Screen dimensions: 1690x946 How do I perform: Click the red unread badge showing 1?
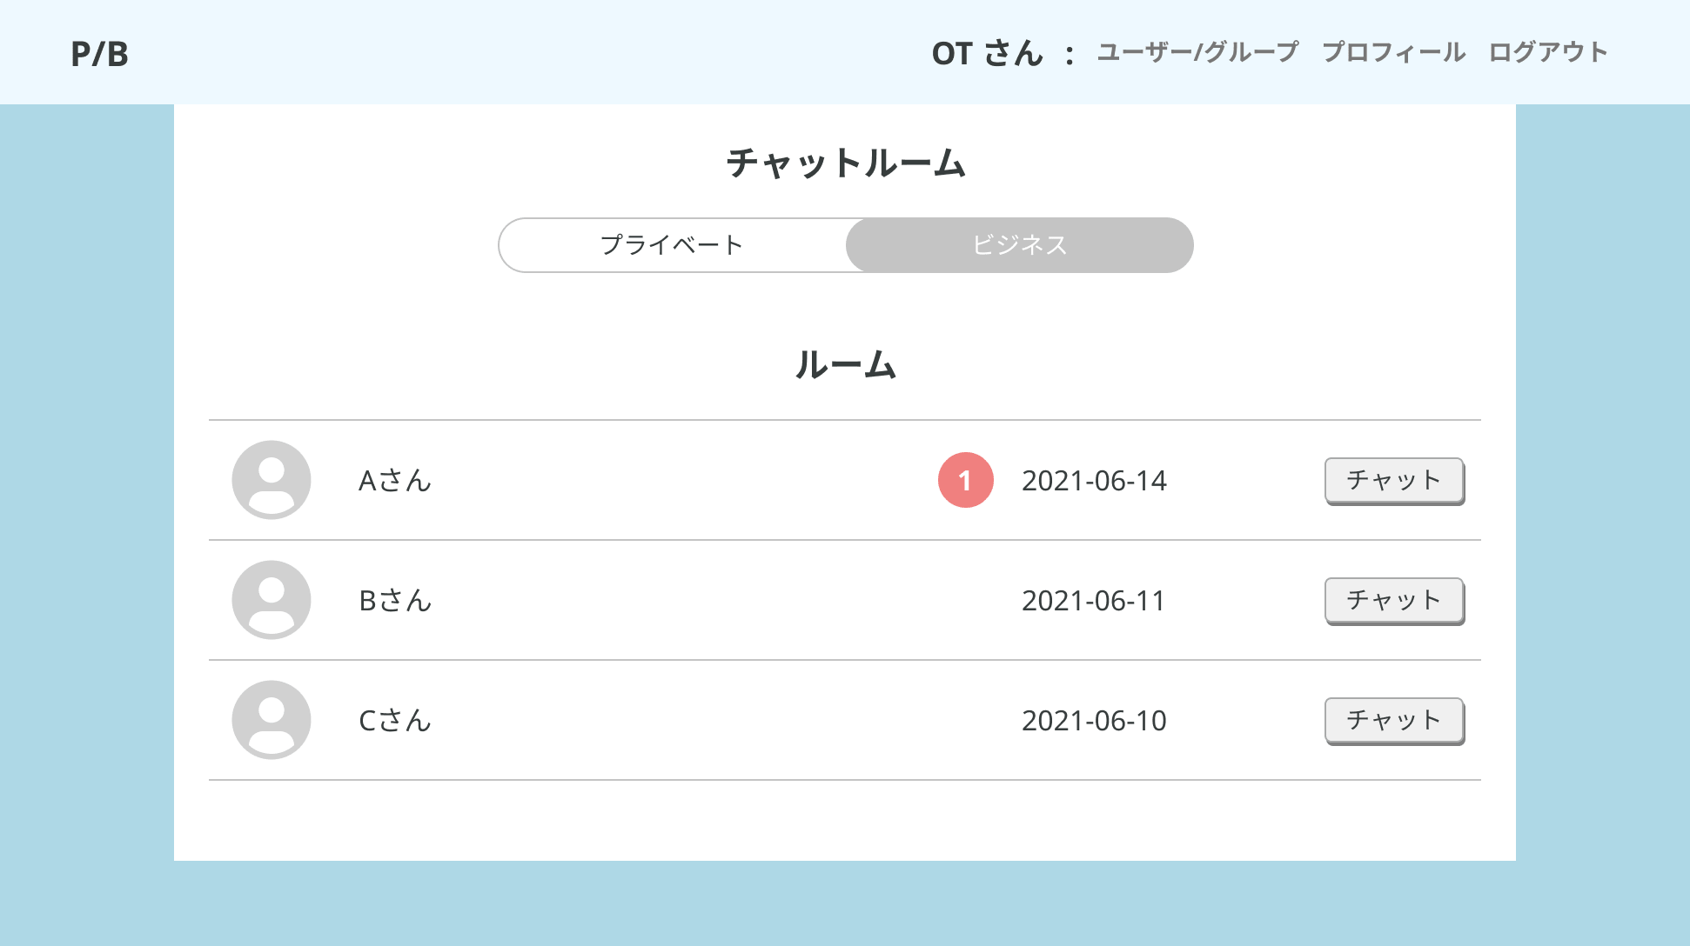tap(965, 480)
